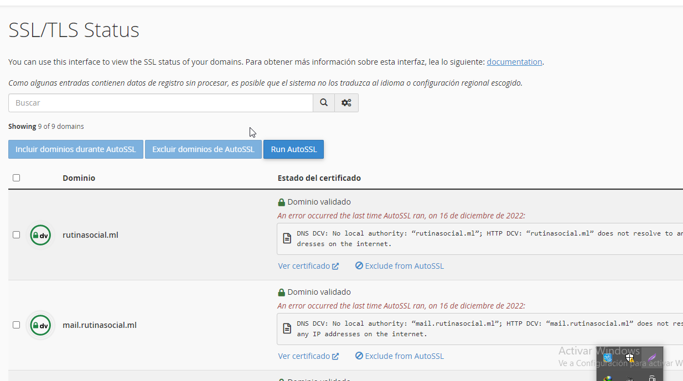Screen dimensions: 683x381
Task: Click the Showing 9 of 9 domains text
Action: tap(46, 127)
